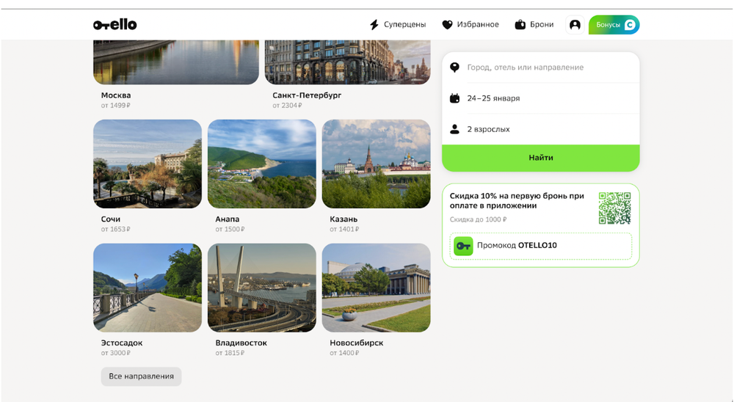Expand guests selector 2 взрослых
The width and height of the screenshot is (734, 402).
(x=541, y=129)
